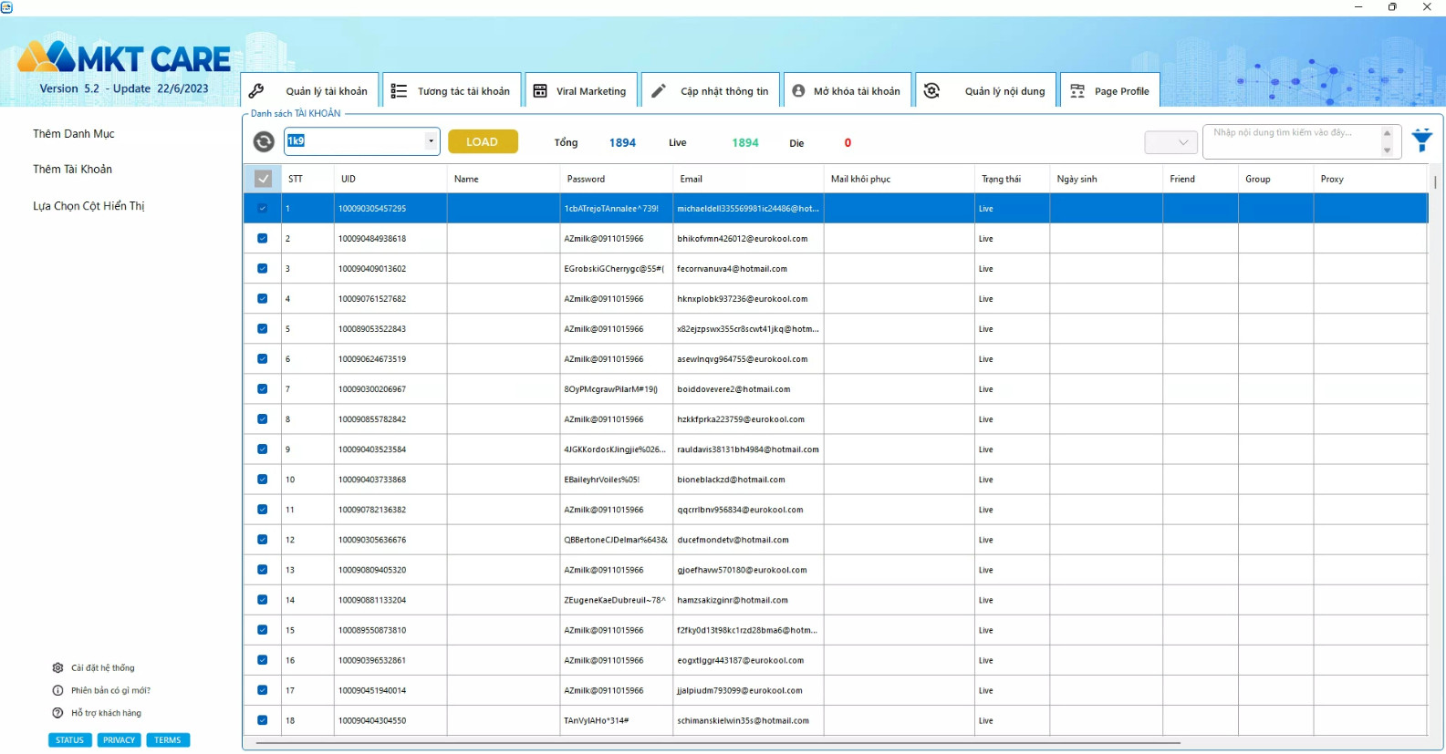Open the Mở khóa tài khoản tab

click(848, 90)
